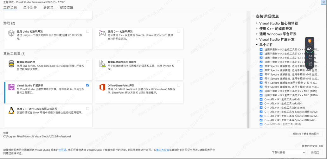Switch to the 单个组件 tab
This screenshot has height=159, width=327.
pos(30,8)
